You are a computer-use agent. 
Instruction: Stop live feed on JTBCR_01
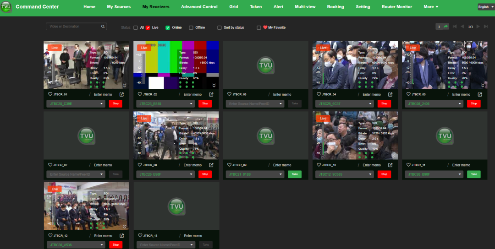click(115, 104)
